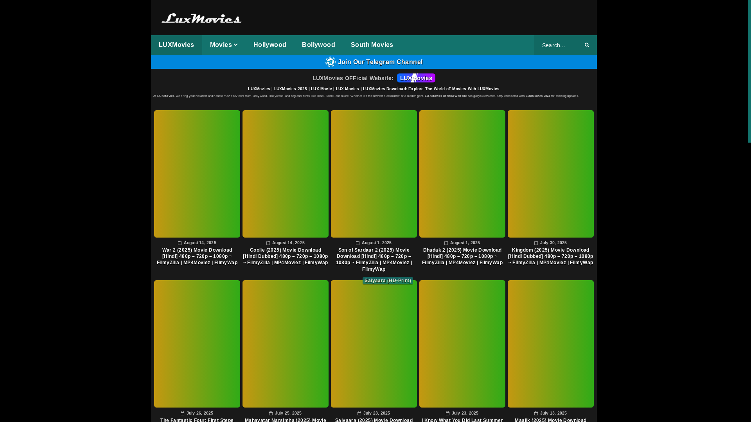Click calendar icon beside July 30, 2025

[536, 243]
